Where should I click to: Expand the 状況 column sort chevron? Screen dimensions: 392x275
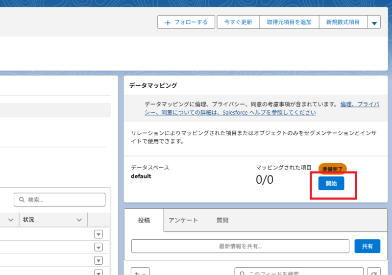click(79, 220)
